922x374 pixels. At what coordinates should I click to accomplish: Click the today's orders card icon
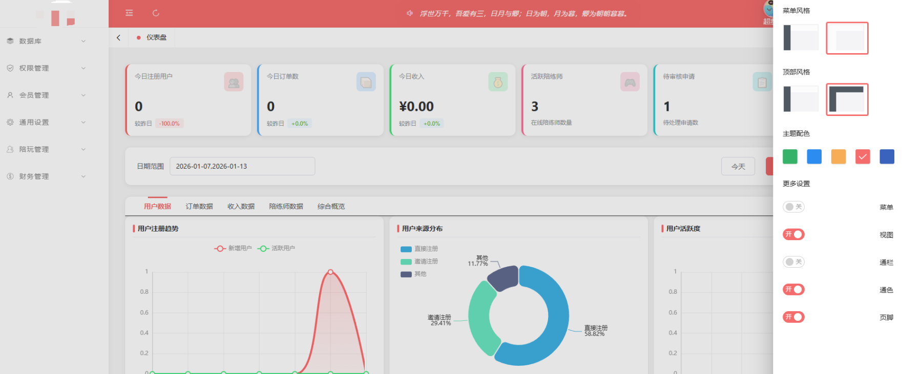click(366, 82)
